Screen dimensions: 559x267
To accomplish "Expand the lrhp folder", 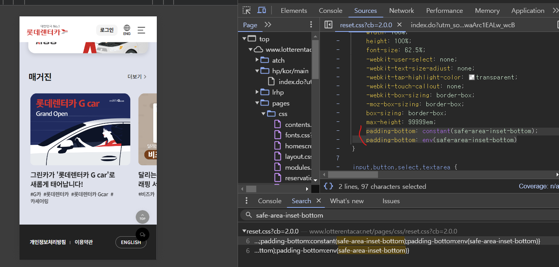I will 257,92.
